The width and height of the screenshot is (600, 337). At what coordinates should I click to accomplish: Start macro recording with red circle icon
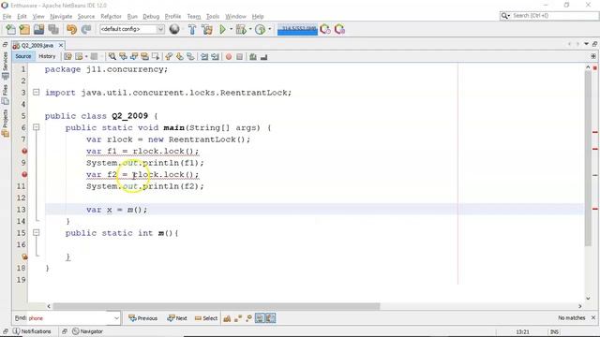[229, 56]
